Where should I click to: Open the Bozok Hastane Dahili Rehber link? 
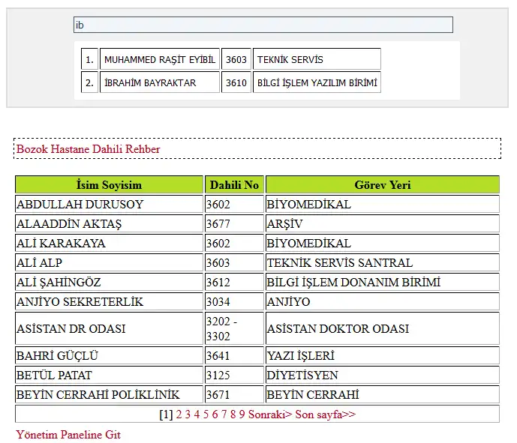click(x=89, y=149)
